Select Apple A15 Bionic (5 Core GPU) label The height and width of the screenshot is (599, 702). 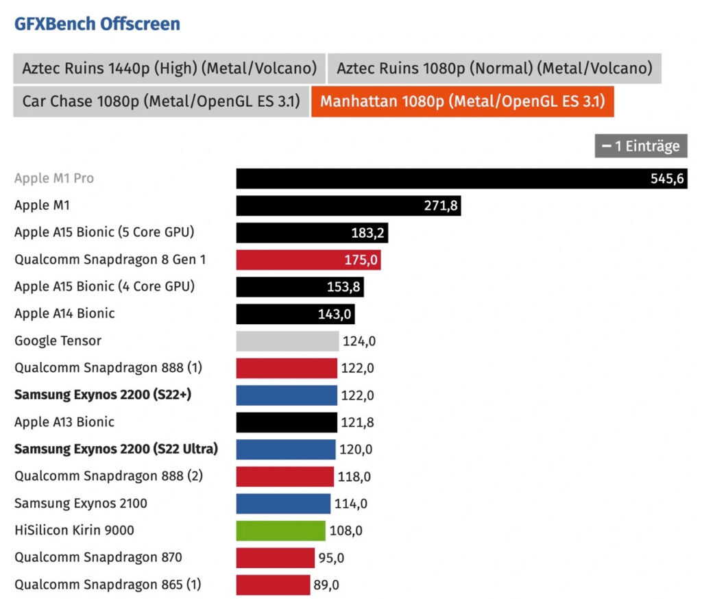coord(104,232)
